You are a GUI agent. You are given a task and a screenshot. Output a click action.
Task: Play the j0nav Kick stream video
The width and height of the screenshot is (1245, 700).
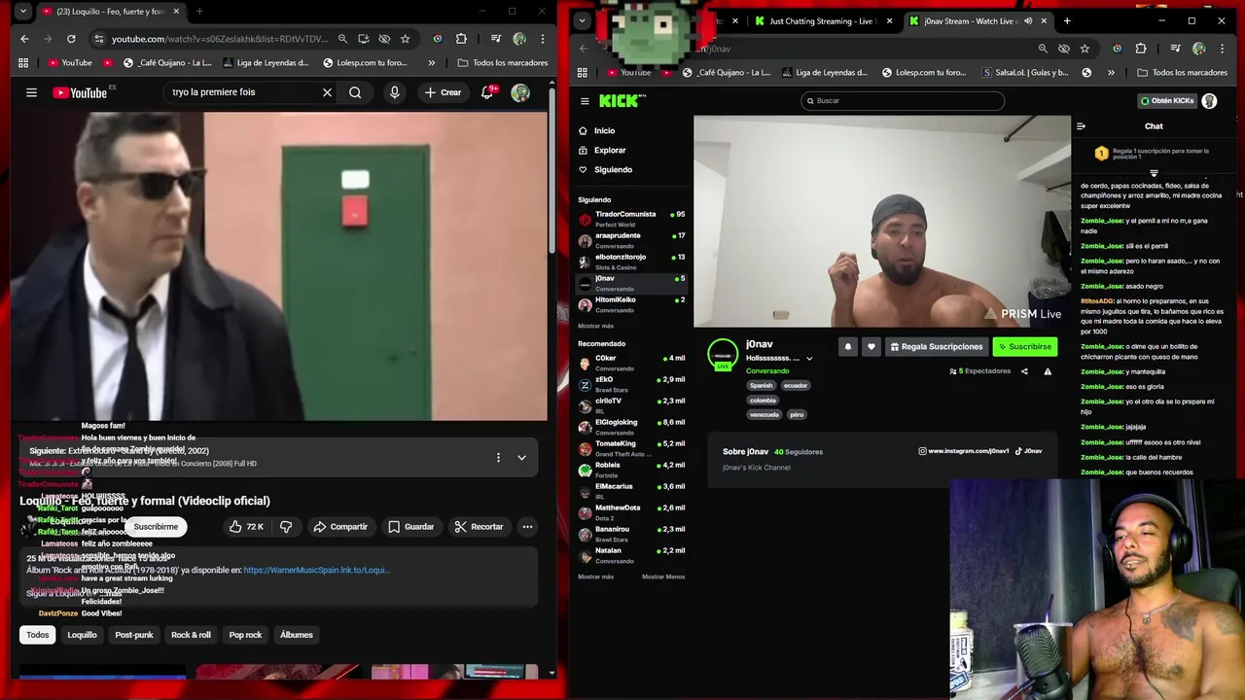click(x=882, y=222)
